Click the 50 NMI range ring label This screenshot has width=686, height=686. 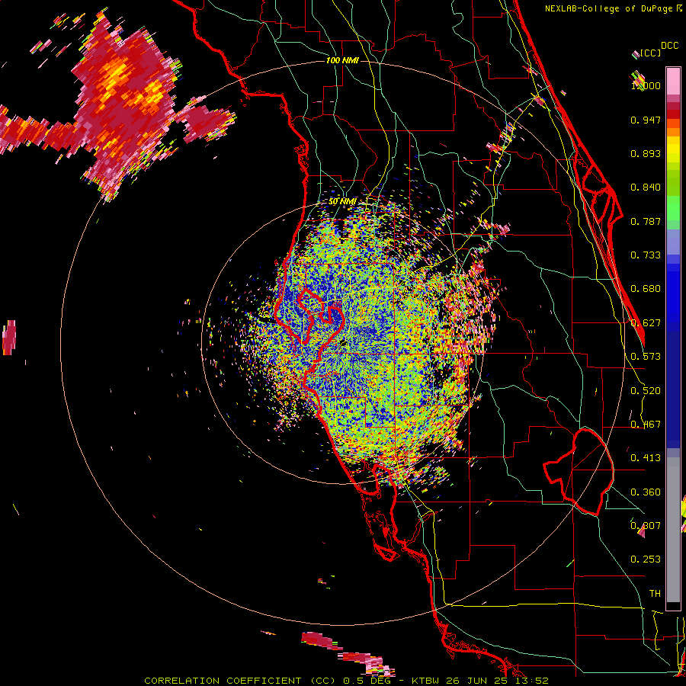pos(342,201)
